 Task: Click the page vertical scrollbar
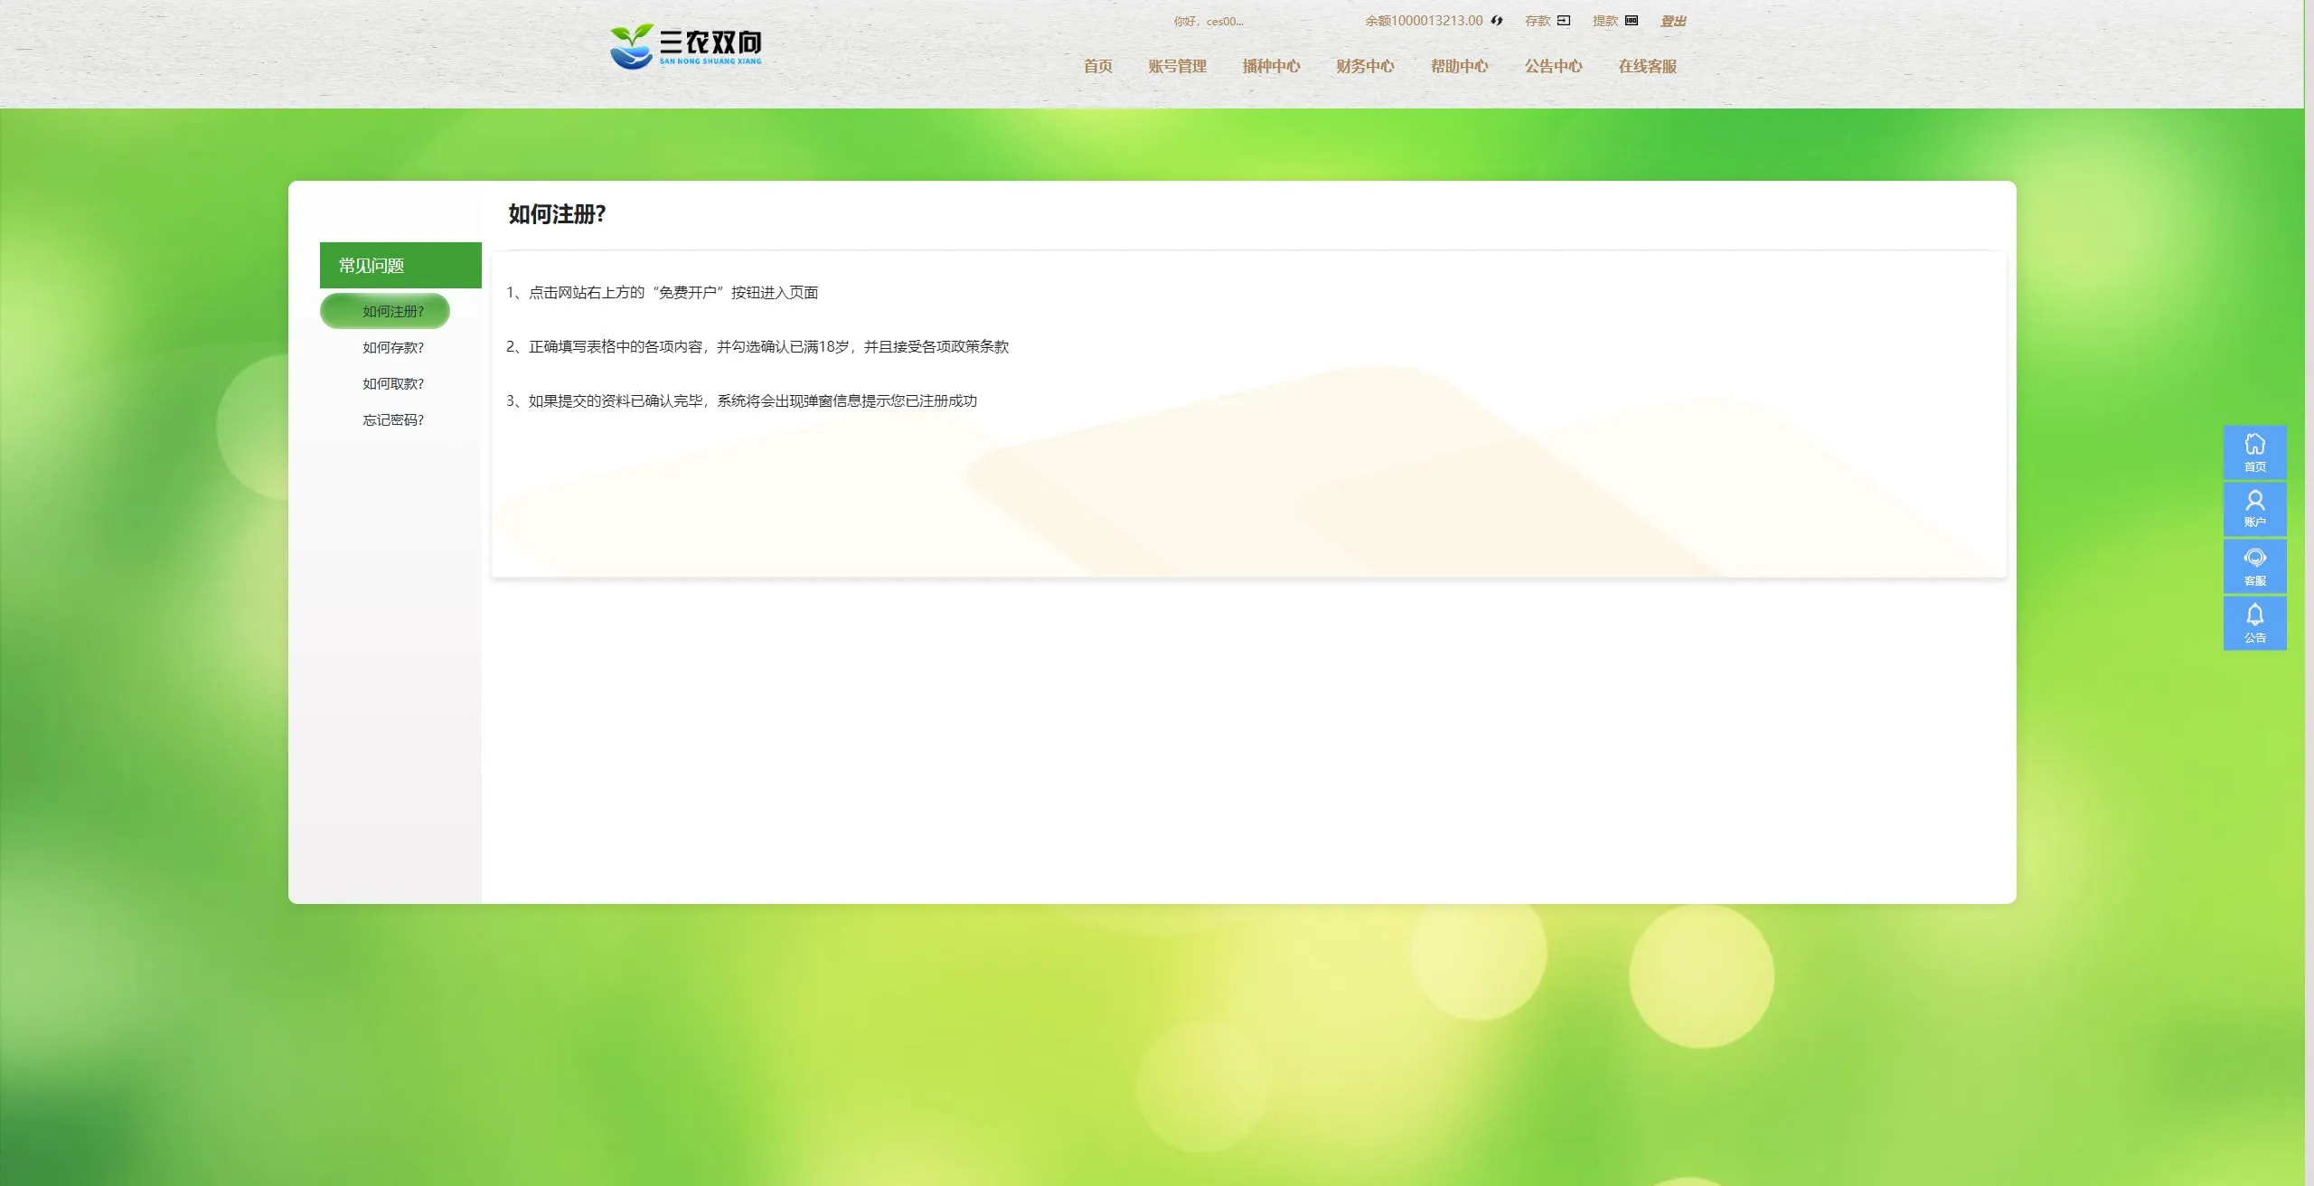click(2309, 593)
